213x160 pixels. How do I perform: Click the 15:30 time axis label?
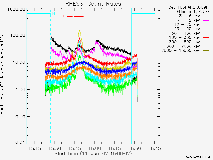point(55,148)
